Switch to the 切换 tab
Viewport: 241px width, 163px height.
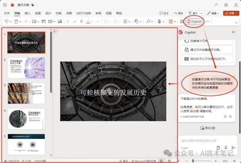[x=58, y=13]
